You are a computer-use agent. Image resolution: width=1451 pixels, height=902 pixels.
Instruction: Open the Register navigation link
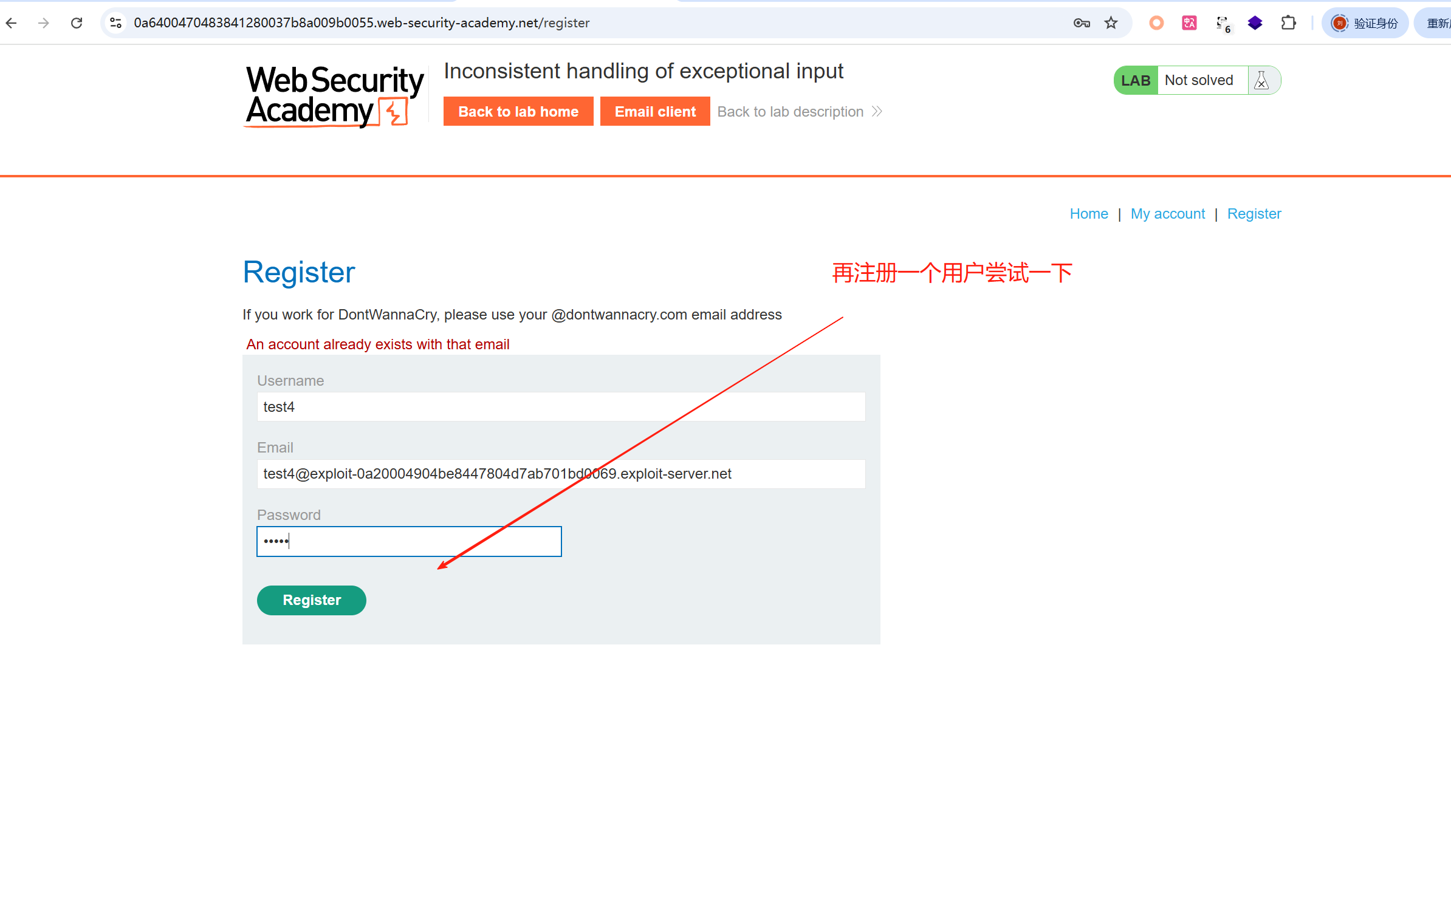pos(1254,214)
